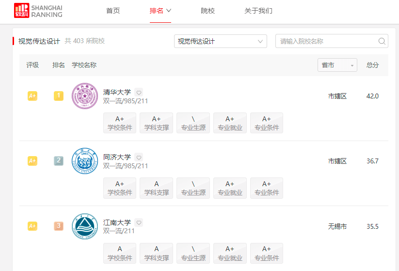Click 清华大学's 学校条件 A+ tile
The height and width of the screenshot is (271, 399).
coord(120,123)
